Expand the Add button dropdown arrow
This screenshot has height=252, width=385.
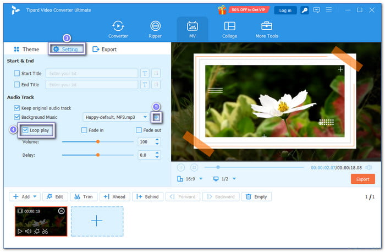click(35, 196)
